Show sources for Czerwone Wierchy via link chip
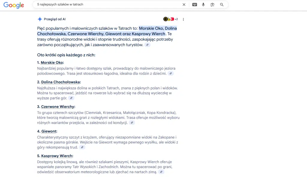The image size is (307, 177). tap(132, 122)
